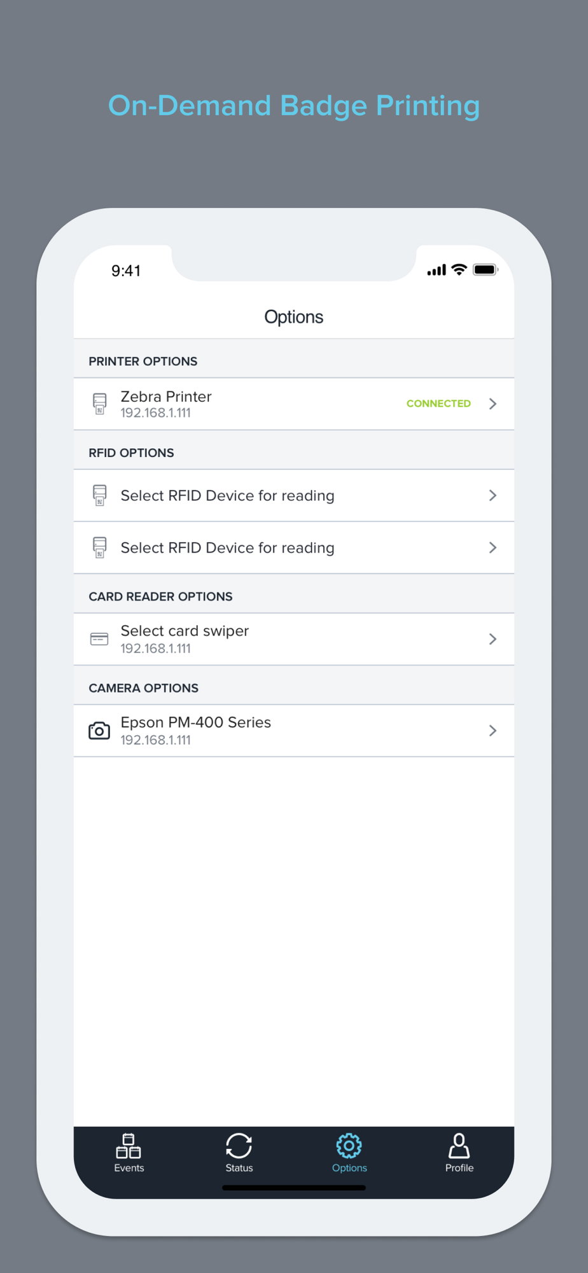Tap the Status refresh icon

point(239,1146)
